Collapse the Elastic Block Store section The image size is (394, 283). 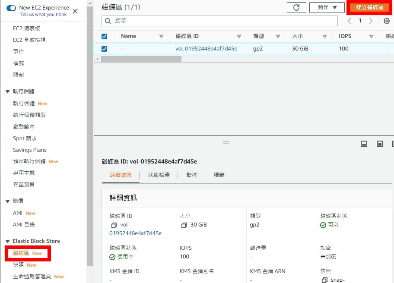tap(7, 241)
